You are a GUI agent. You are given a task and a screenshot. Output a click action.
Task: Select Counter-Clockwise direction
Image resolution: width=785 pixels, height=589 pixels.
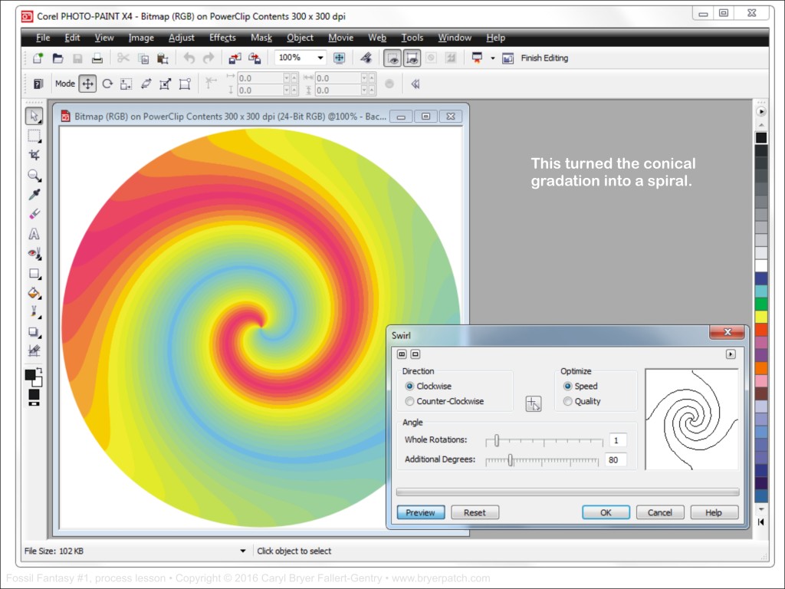(410, 401)
